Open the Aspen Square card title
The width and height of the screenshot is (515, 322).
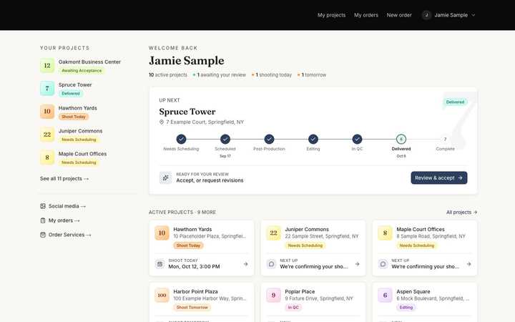tap(413, 292)
